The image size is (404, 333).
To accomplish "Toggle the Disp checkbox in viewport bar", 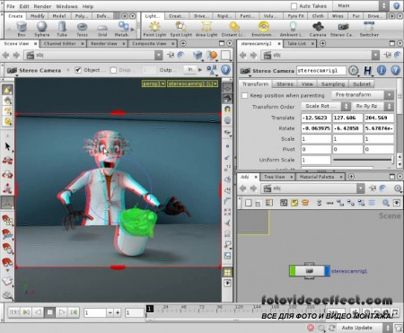I will pos(113,70).
